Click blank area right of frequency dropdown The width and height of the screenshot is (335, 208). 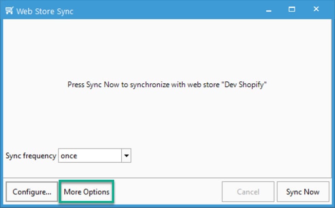[231, 155]
